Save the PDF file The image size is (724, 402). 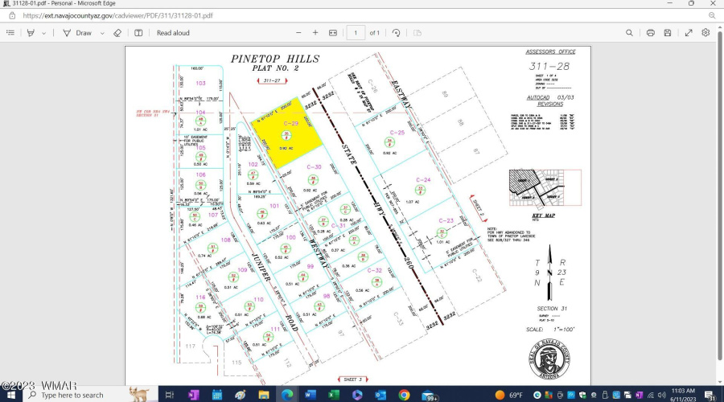(x=668, y=33)
